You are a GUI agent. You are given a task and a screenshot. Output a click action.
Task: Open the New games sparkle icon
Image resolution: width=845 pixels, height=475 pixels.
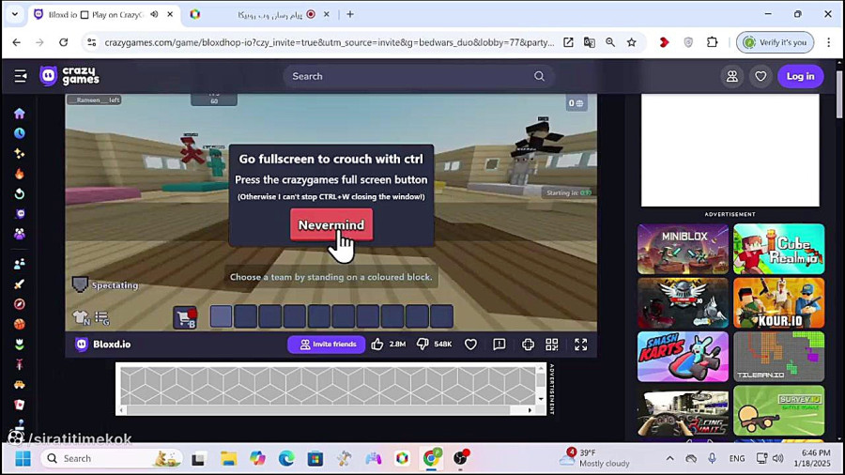click(20, 154)
